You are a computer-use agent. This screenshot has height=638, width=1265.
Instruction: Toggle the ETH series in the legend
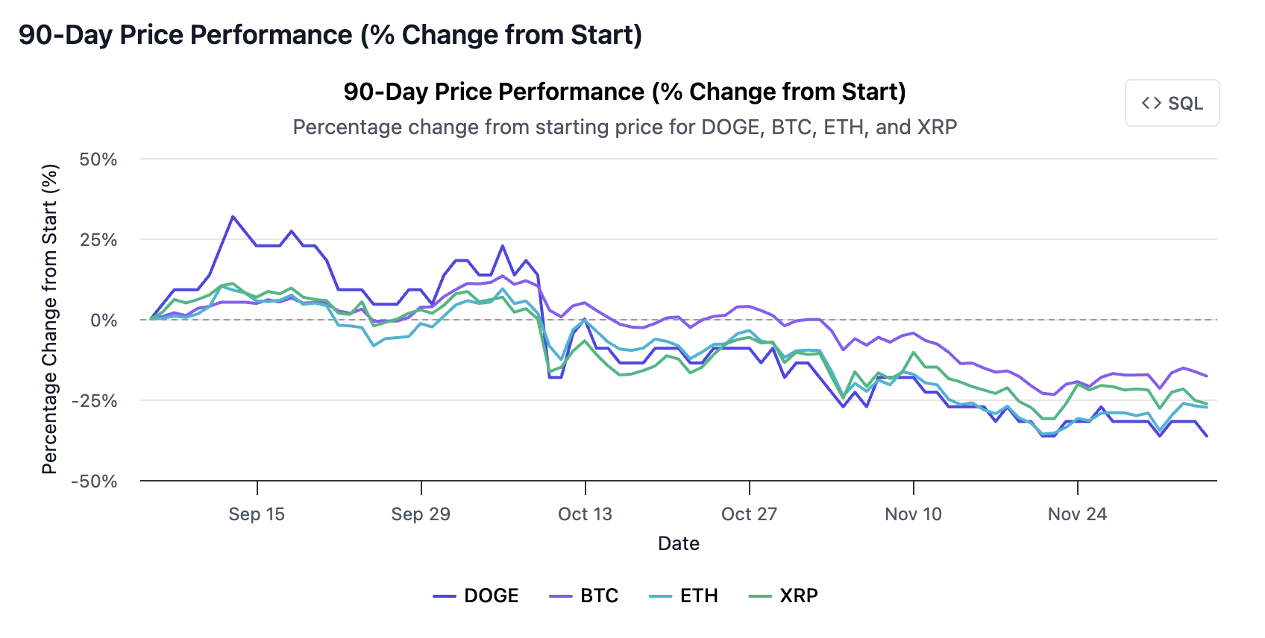click(700, 596)
